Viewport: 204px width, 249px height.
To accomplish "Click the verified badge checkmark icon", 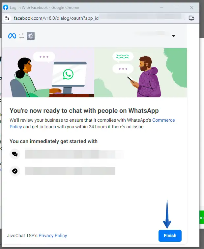I will click(15, 171).
